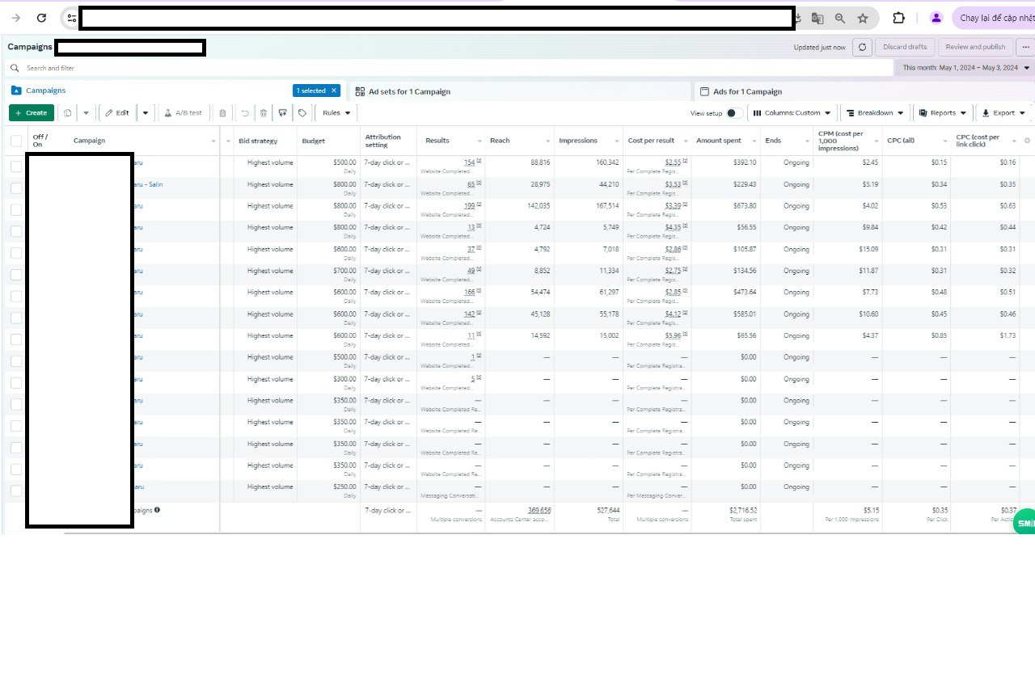Click Discard drafts
Viewport: 1035px width, 691px height.
click(x=905, y=47)
